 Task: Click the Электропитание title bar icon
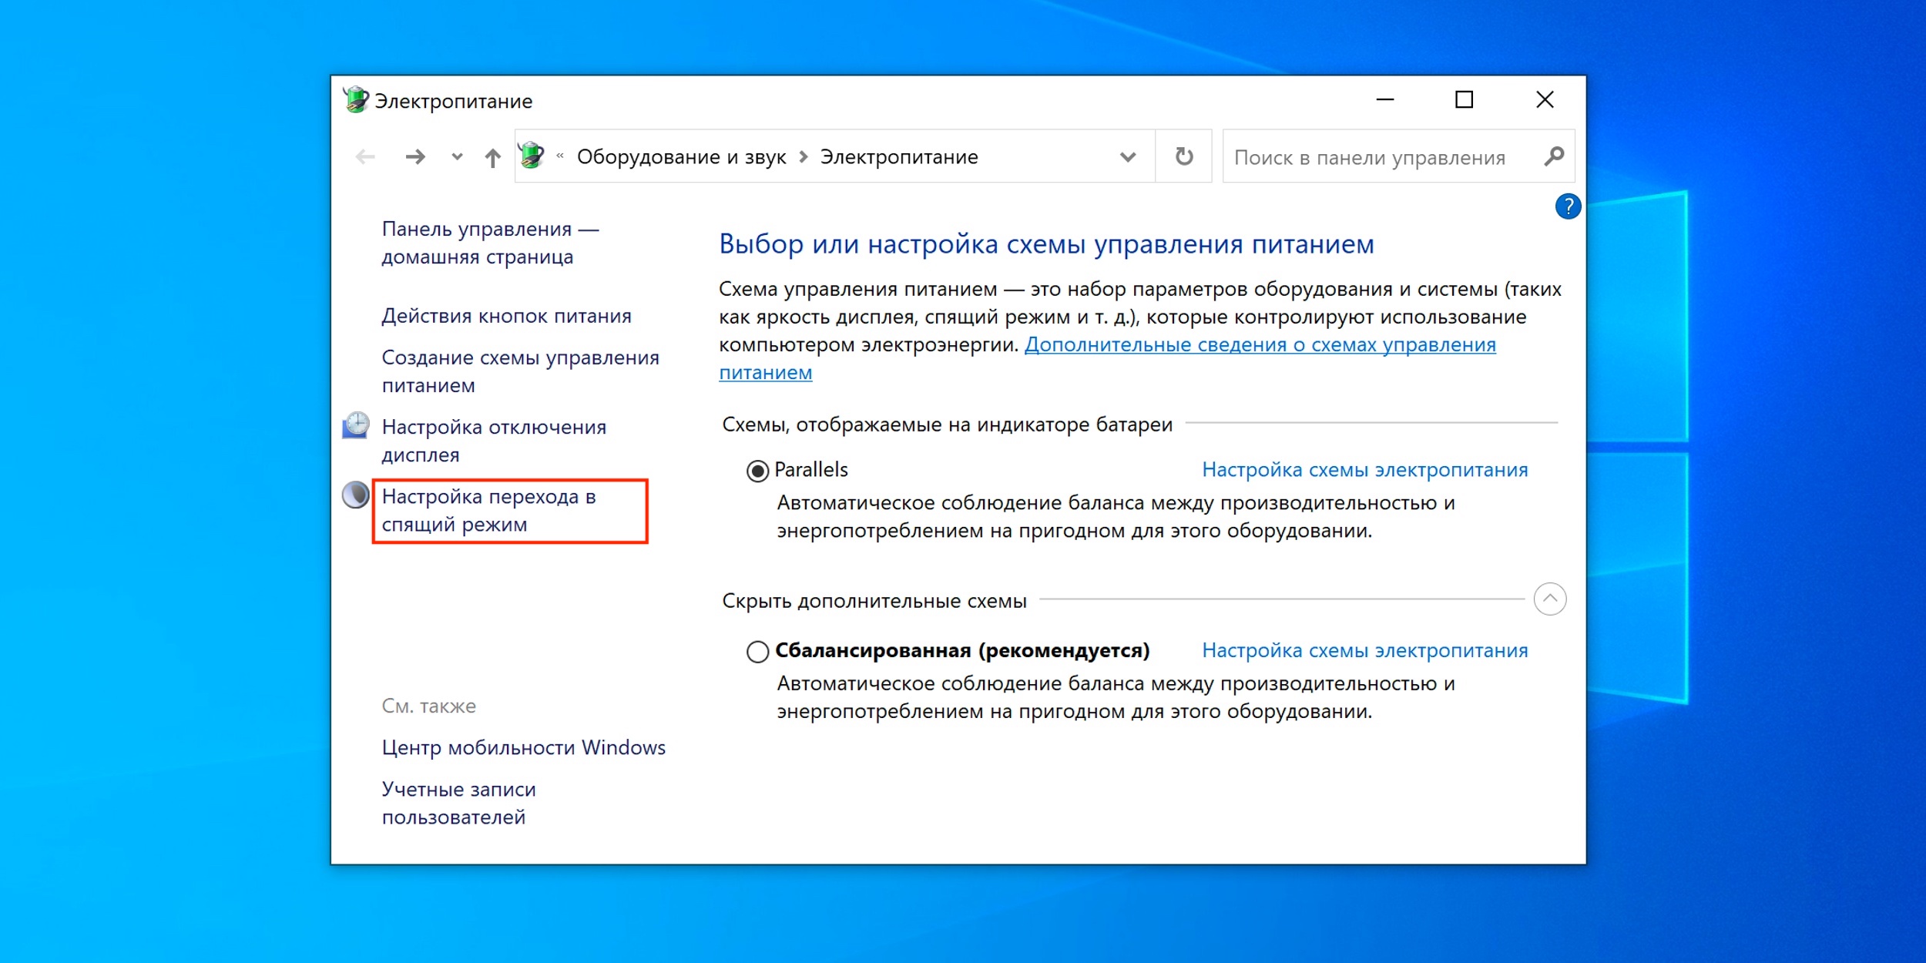(x=356, y=100)
